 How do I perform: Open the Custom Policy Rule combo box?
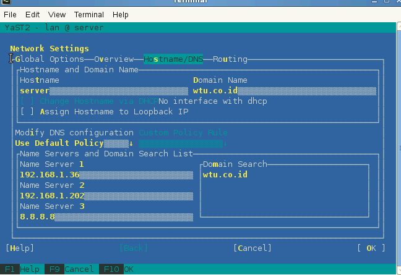tap(183, 143)
